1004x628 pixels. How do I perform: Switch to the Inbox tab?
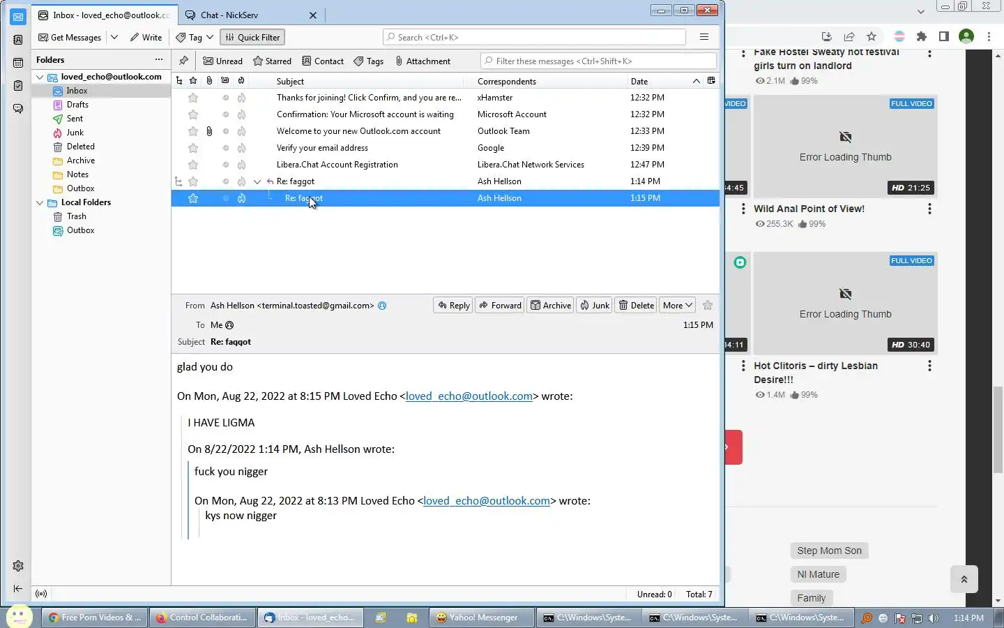click(x=105, y=15)
